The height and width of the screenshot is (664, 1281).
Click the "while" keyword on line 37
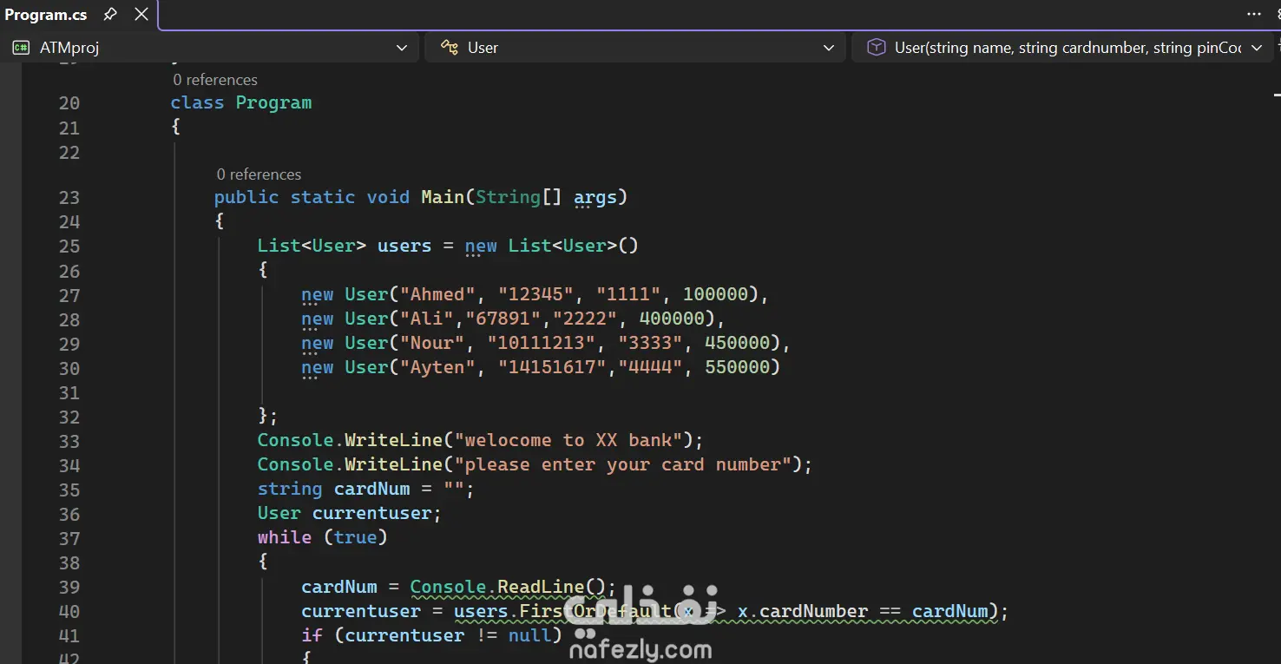pos(284,537)
